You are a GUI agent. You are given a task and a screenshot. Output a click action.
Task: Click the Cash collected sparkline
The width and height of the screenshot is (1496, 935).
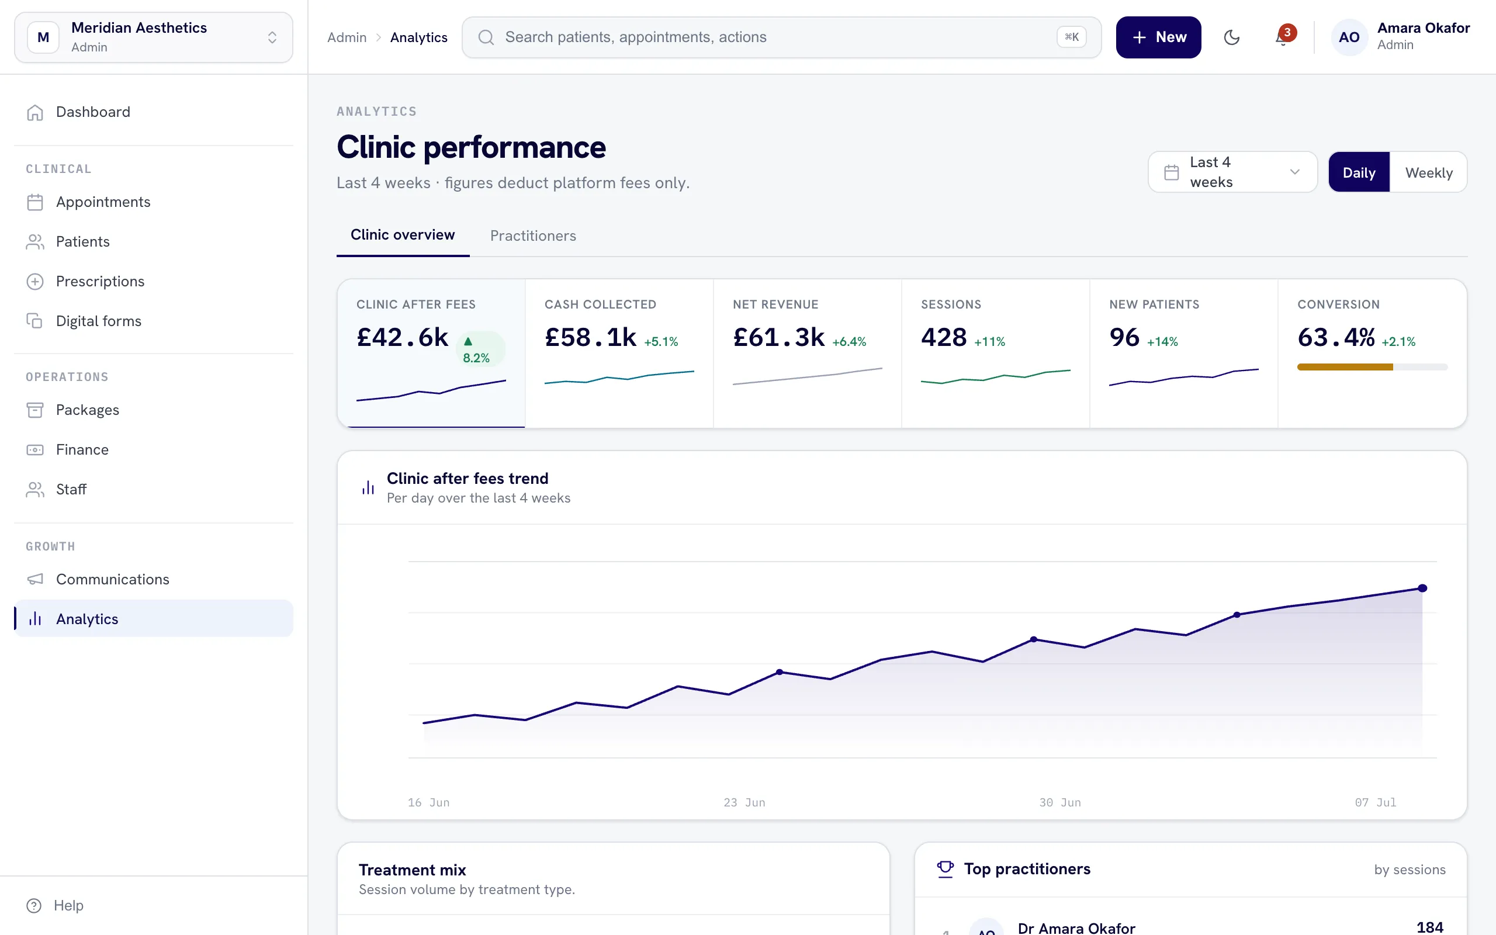click(619, 378)
